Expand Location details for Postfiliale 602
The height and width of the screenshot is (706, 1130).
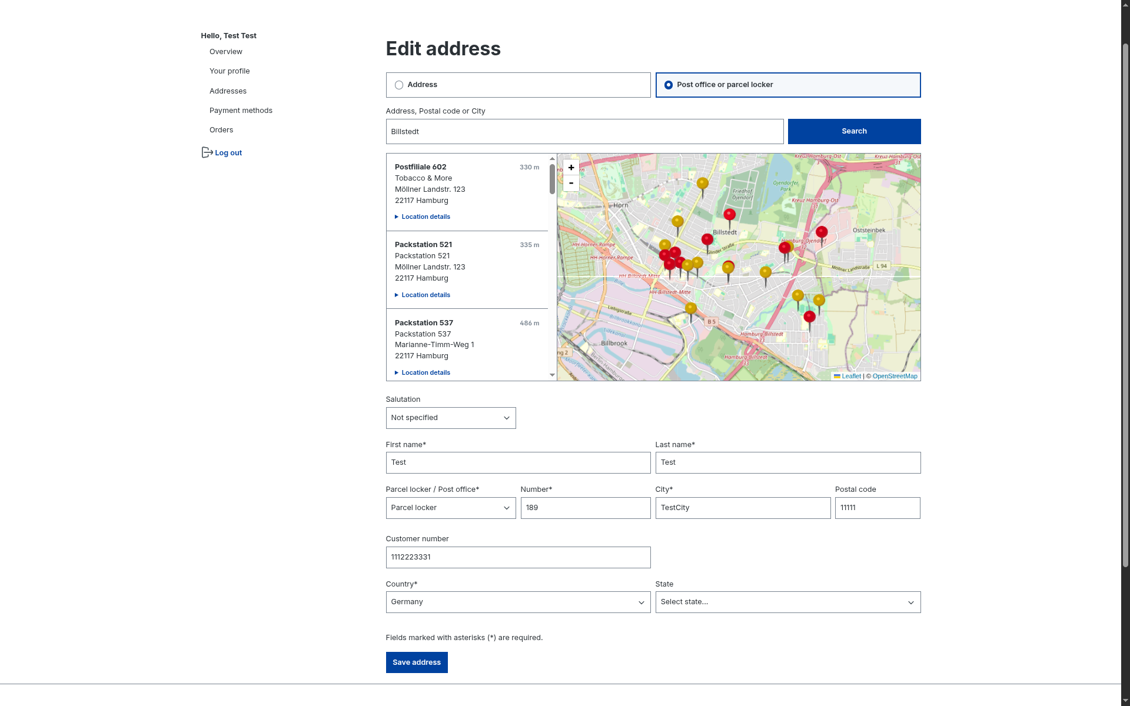coord(423,217)
